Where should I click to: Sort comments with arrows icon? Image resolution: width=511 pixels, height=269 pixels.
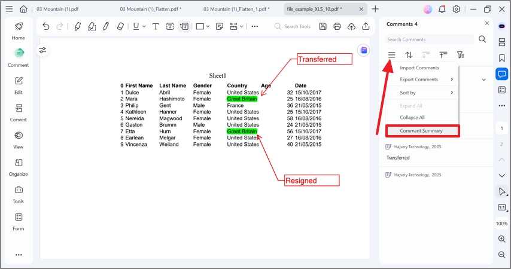[409, 55]
